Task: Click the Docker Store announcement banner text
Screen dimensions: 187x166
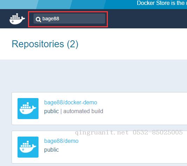Action: pos(162,3)
